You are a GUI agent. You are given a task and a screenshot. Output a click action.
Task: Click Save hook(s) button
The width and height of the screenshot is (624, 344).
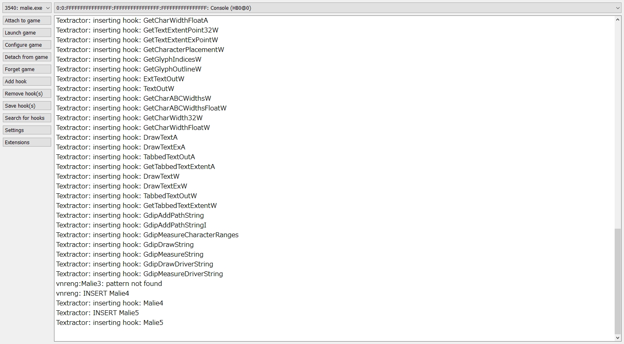[x=27, y=106]
